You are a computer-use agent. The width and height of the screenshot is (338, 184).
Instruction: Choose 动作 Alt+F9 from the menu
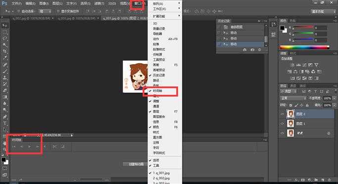tap(165, 39)
